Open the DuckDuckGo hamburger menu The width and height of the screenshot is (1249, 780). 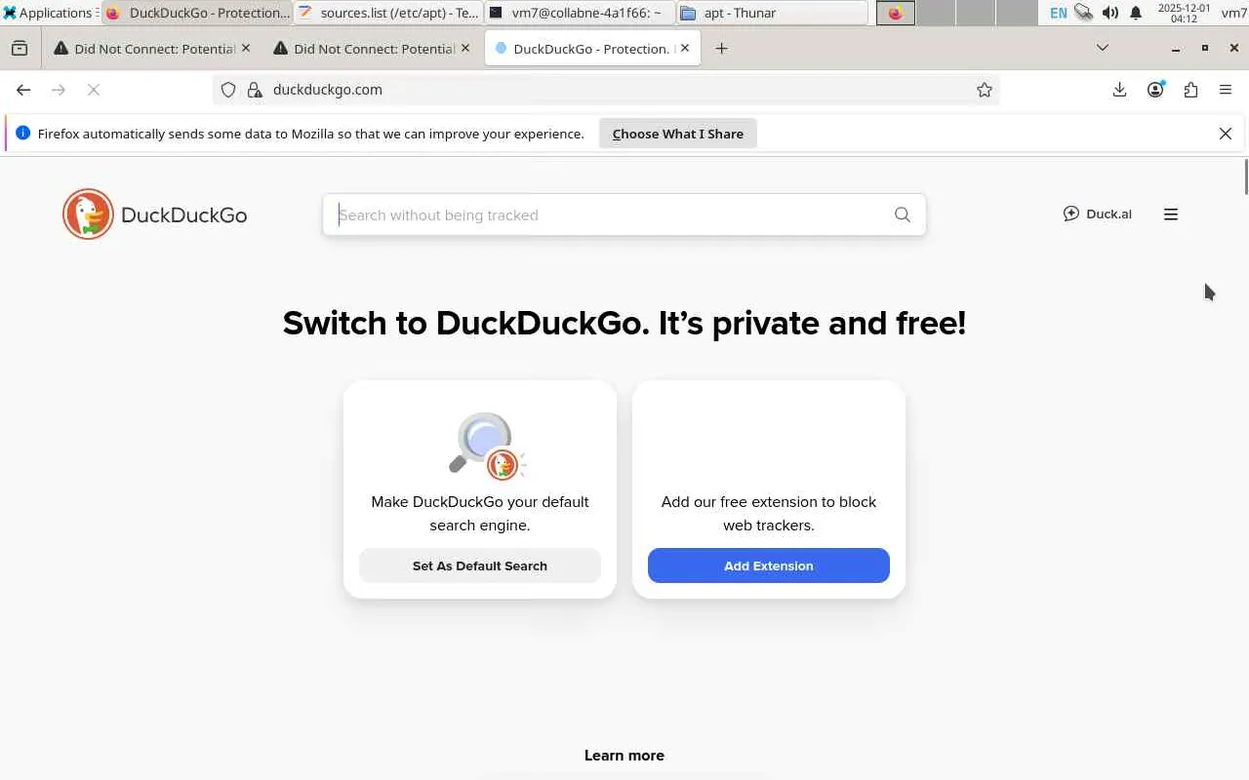coord(1171,214)
